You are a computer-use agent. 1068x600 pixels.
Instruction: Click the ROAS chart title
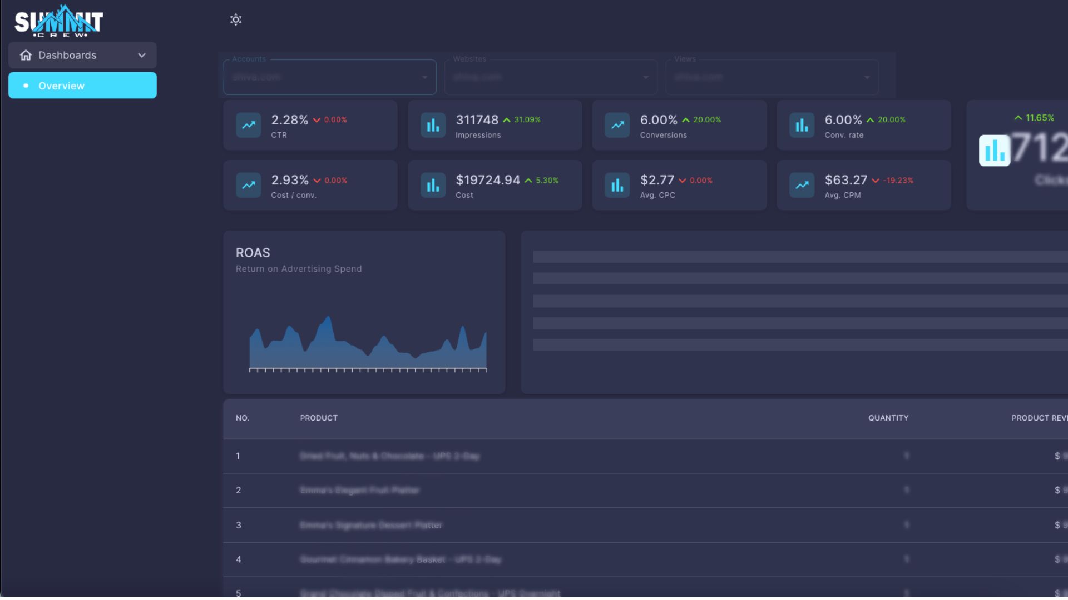coord(253,253)
